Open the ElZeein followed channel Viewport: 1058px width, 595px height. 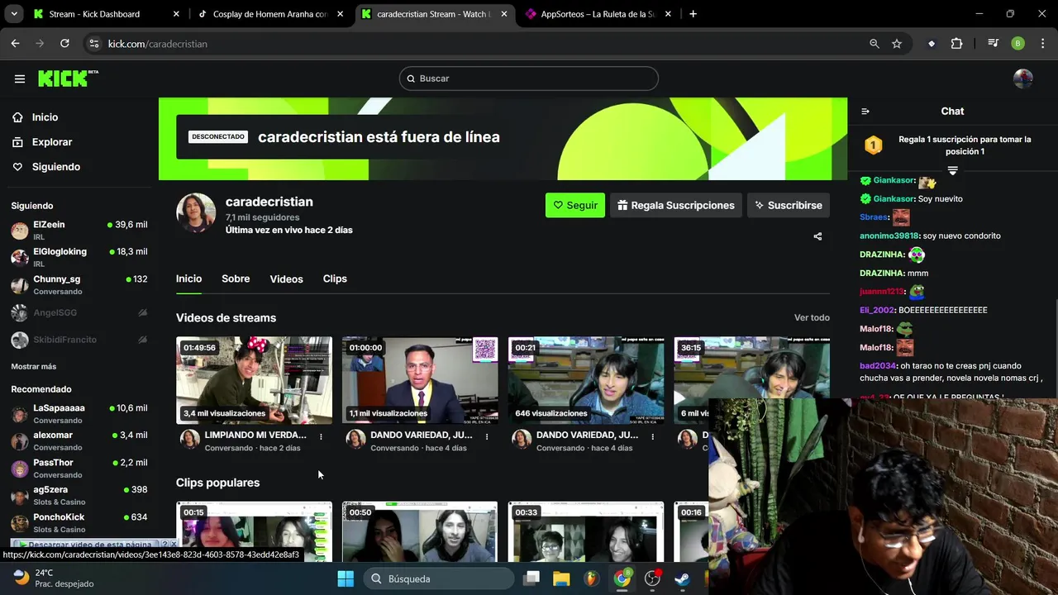pyautogui.click(x=79, y=231)
